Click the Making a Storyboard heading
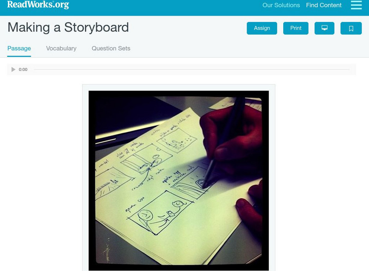The width and height of the screenshot is (369, 271). point(68,27)
